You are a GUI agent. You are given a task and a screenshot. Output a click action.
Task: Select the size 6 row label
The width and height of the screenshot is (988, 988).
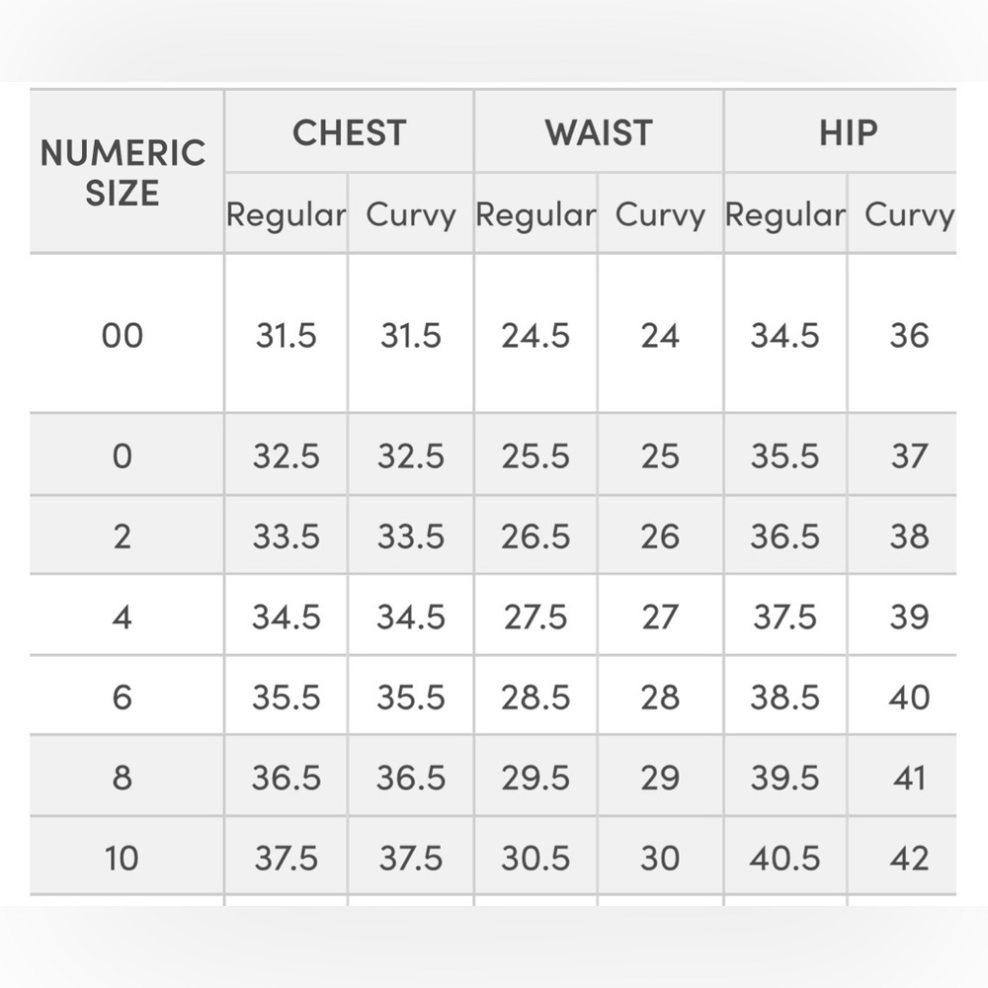[x=123, y=698]
